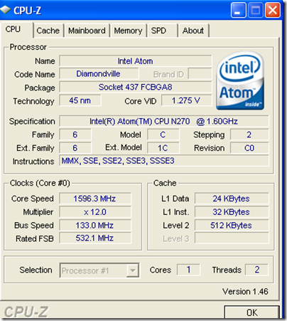
Task: Click the Level 2 cache 512 KBytes field
Action: pos(232,225)
